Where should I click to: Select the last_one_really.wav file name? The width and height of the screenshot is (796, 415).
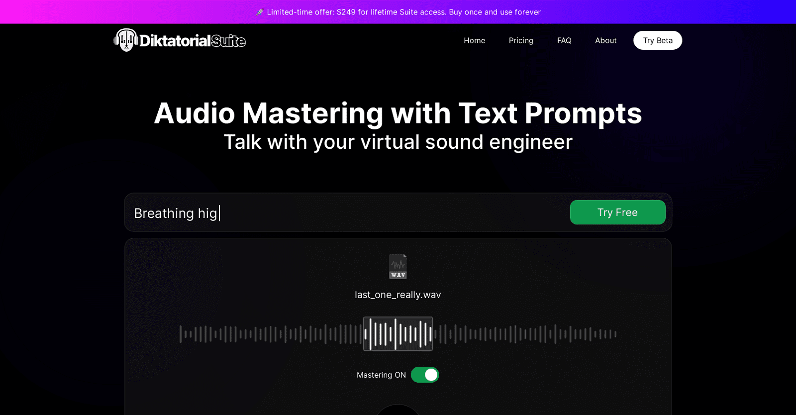click(x=398, y=295)
